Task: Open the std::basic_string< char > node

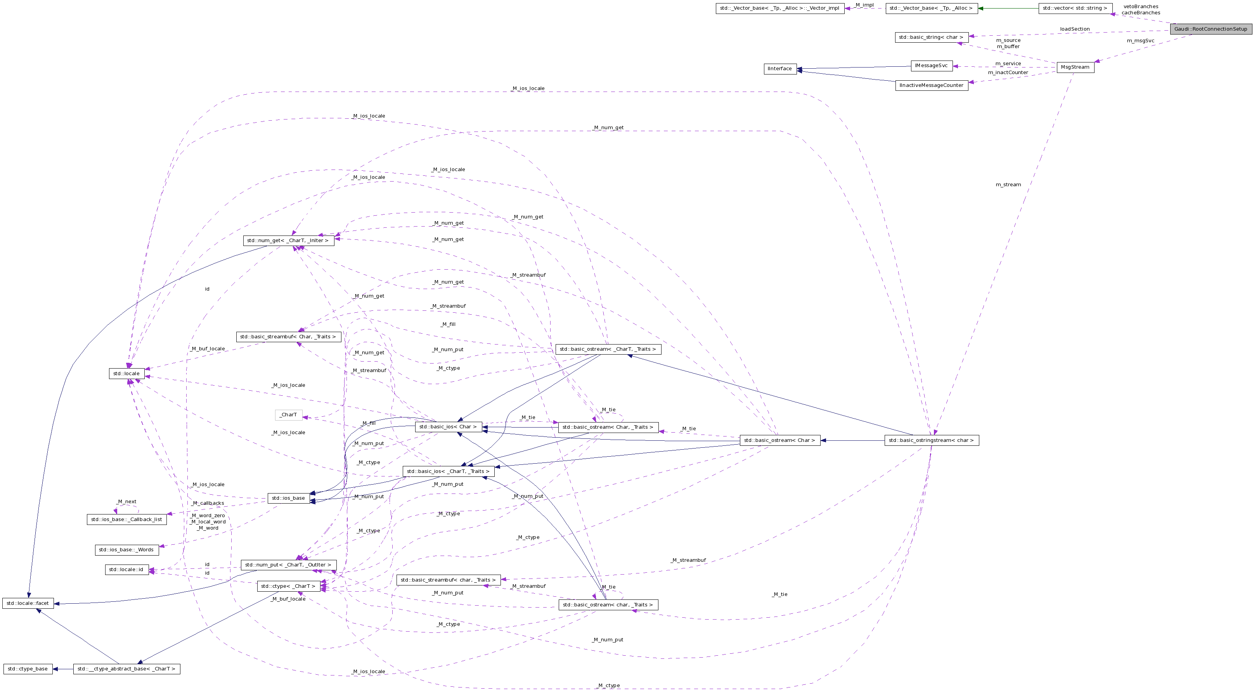Action: tap(931, 37)
